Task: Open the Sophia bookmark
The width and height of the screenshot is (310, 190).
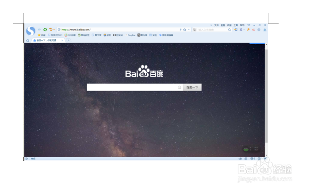Action: (x=130, y=35)
